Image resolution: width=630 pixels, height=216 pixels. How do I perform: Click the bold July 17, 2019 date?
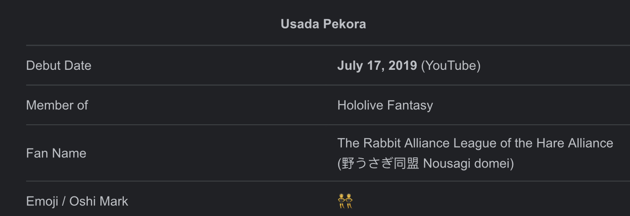(x=377, y=66)
